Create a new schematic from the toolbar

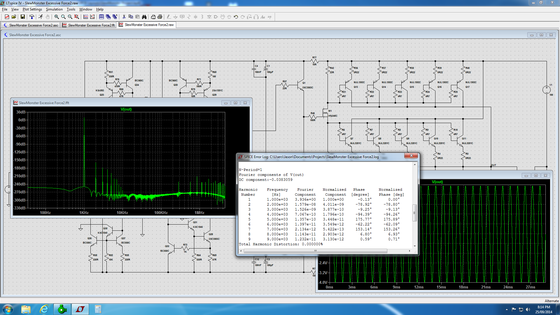(7, 17)
